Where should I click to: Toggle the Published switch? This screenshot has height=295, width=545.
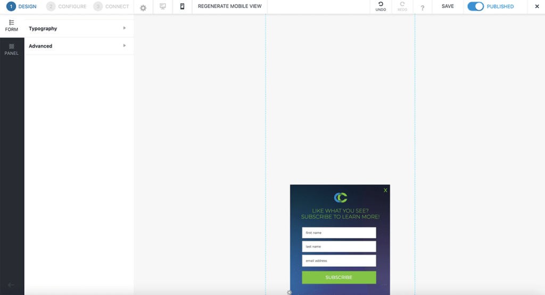(475, 6)
